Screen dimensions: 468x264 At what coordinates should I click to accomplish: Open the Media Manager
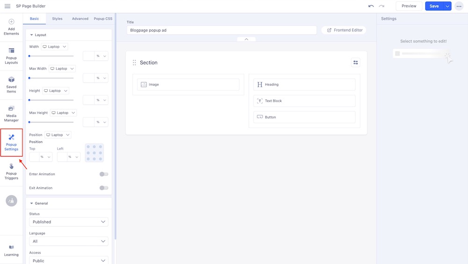11,114
